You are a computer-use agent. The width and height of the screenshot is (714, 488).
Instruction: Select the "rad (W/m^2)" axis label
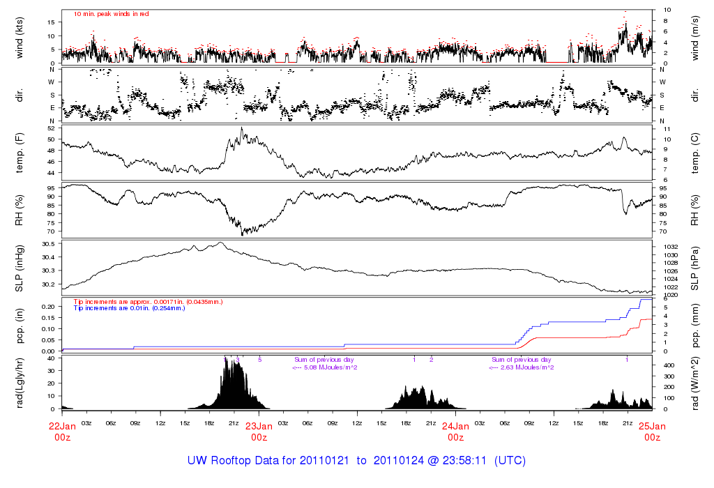pos(694,383)
